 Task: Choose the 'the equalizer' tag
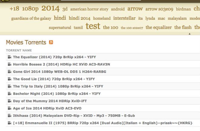click(158, 27)
